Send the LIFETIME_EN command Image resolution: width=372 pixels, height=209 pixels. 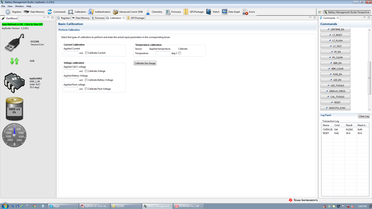tap(335, 30)
